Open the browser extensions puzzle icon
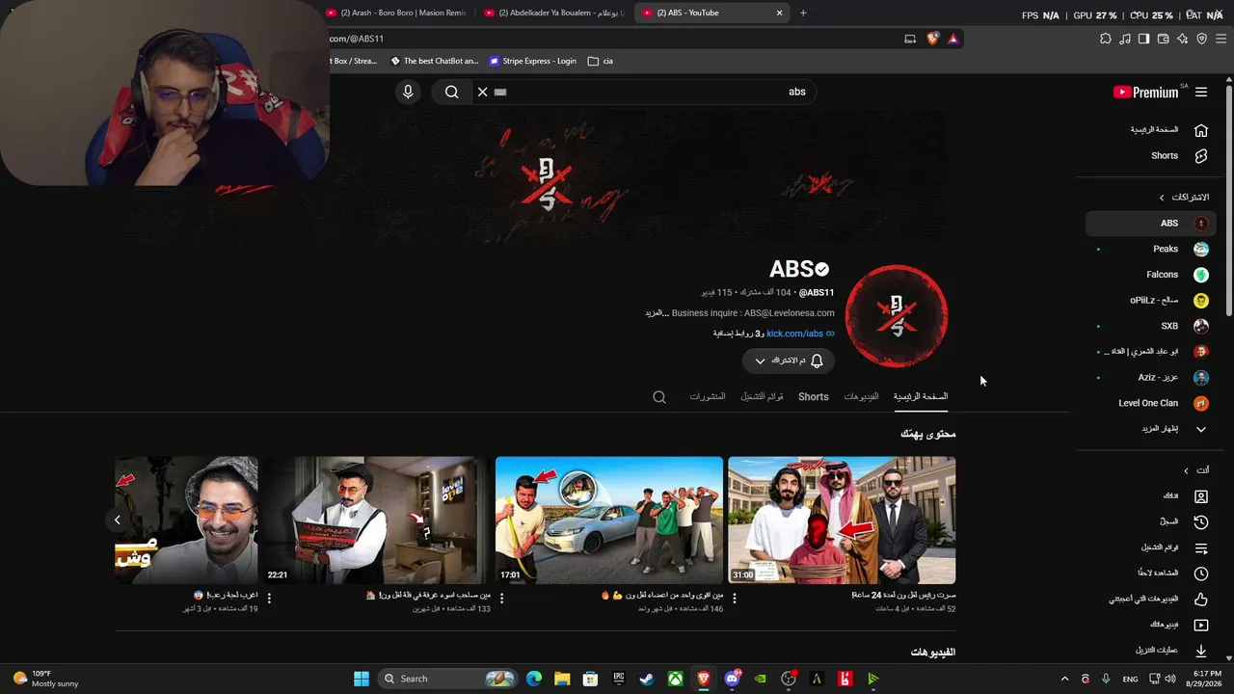This screenshot has width=1234, height=694. tap(1106, 39)
